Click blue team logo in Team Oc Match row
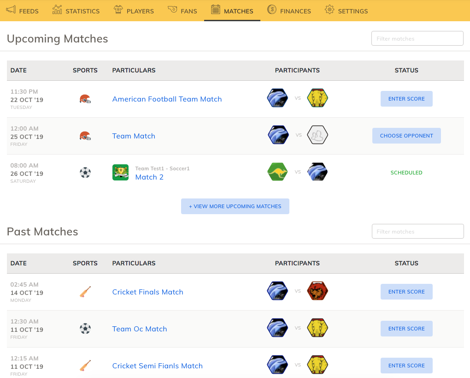This screenshot has height=378, width=470. pos(277,328)
